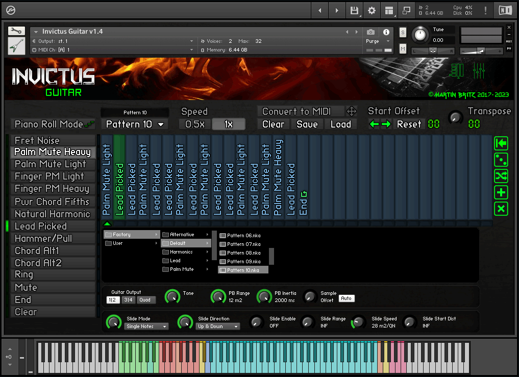Clear the pattern with top Clear button
The height and width of the screenshot is (377, 519).
[x=274, y=124]
